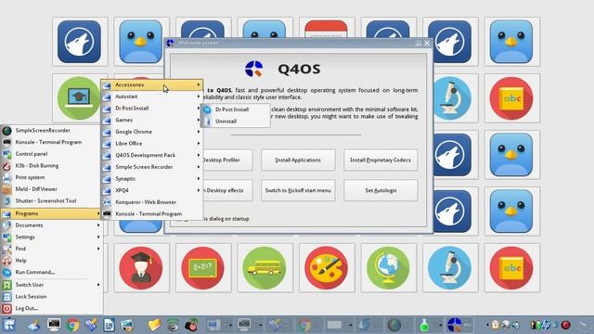Open Control panel from the start menu
Viewport: 594px width, 334px height.
click(x=51, y=154)
